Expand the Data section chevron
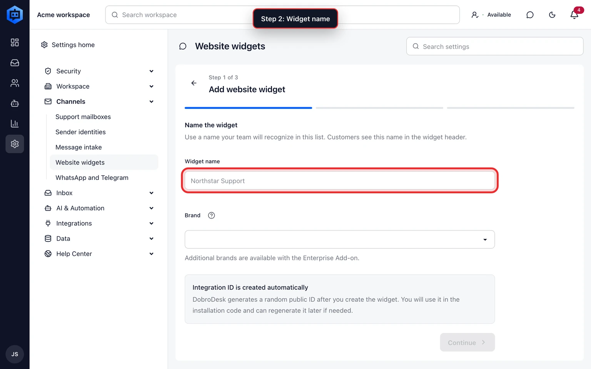 click(152, 239)
